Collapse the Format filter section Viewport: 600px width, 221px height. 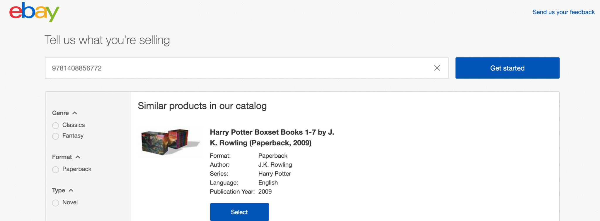click(x=78, y=157)
